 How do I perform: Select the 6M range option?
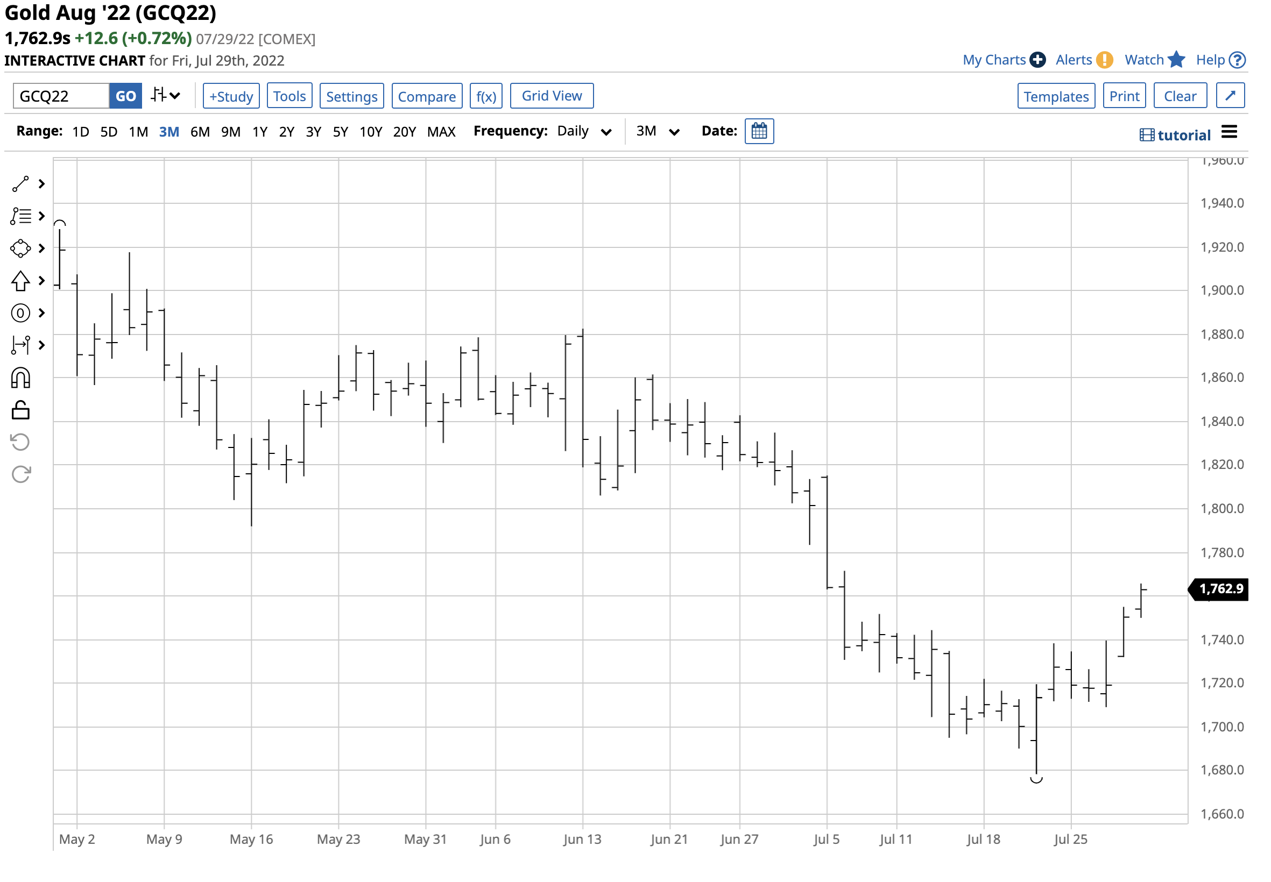[200, 132]
